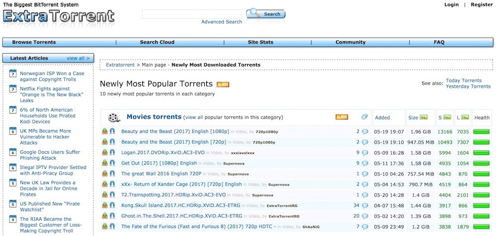Click the health bar for Beauty and the Beast 1080p
Viewport: 496px width, 236px height.
click(x=481, y=131)
